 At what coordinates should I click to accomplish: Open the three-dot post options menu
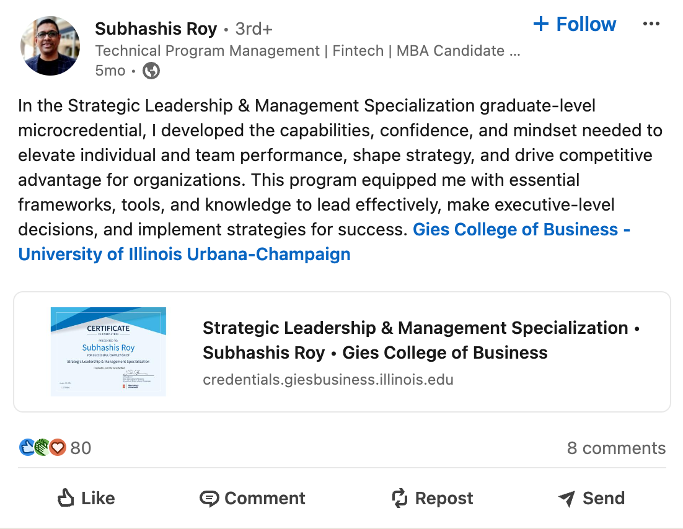(x=651, y=25)
